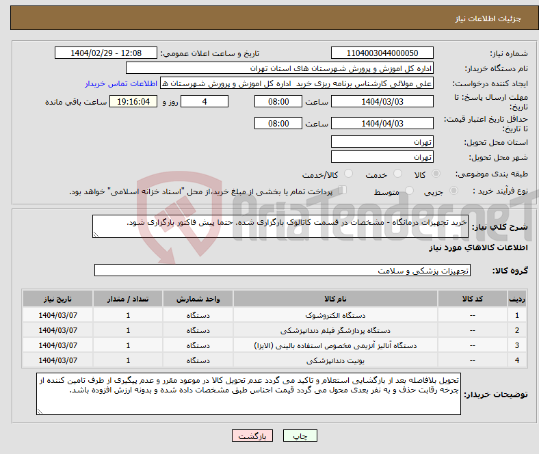Screen dimensions: 539x454
Task: Select the جزیی purchase type radio
Action: point(453,190)
